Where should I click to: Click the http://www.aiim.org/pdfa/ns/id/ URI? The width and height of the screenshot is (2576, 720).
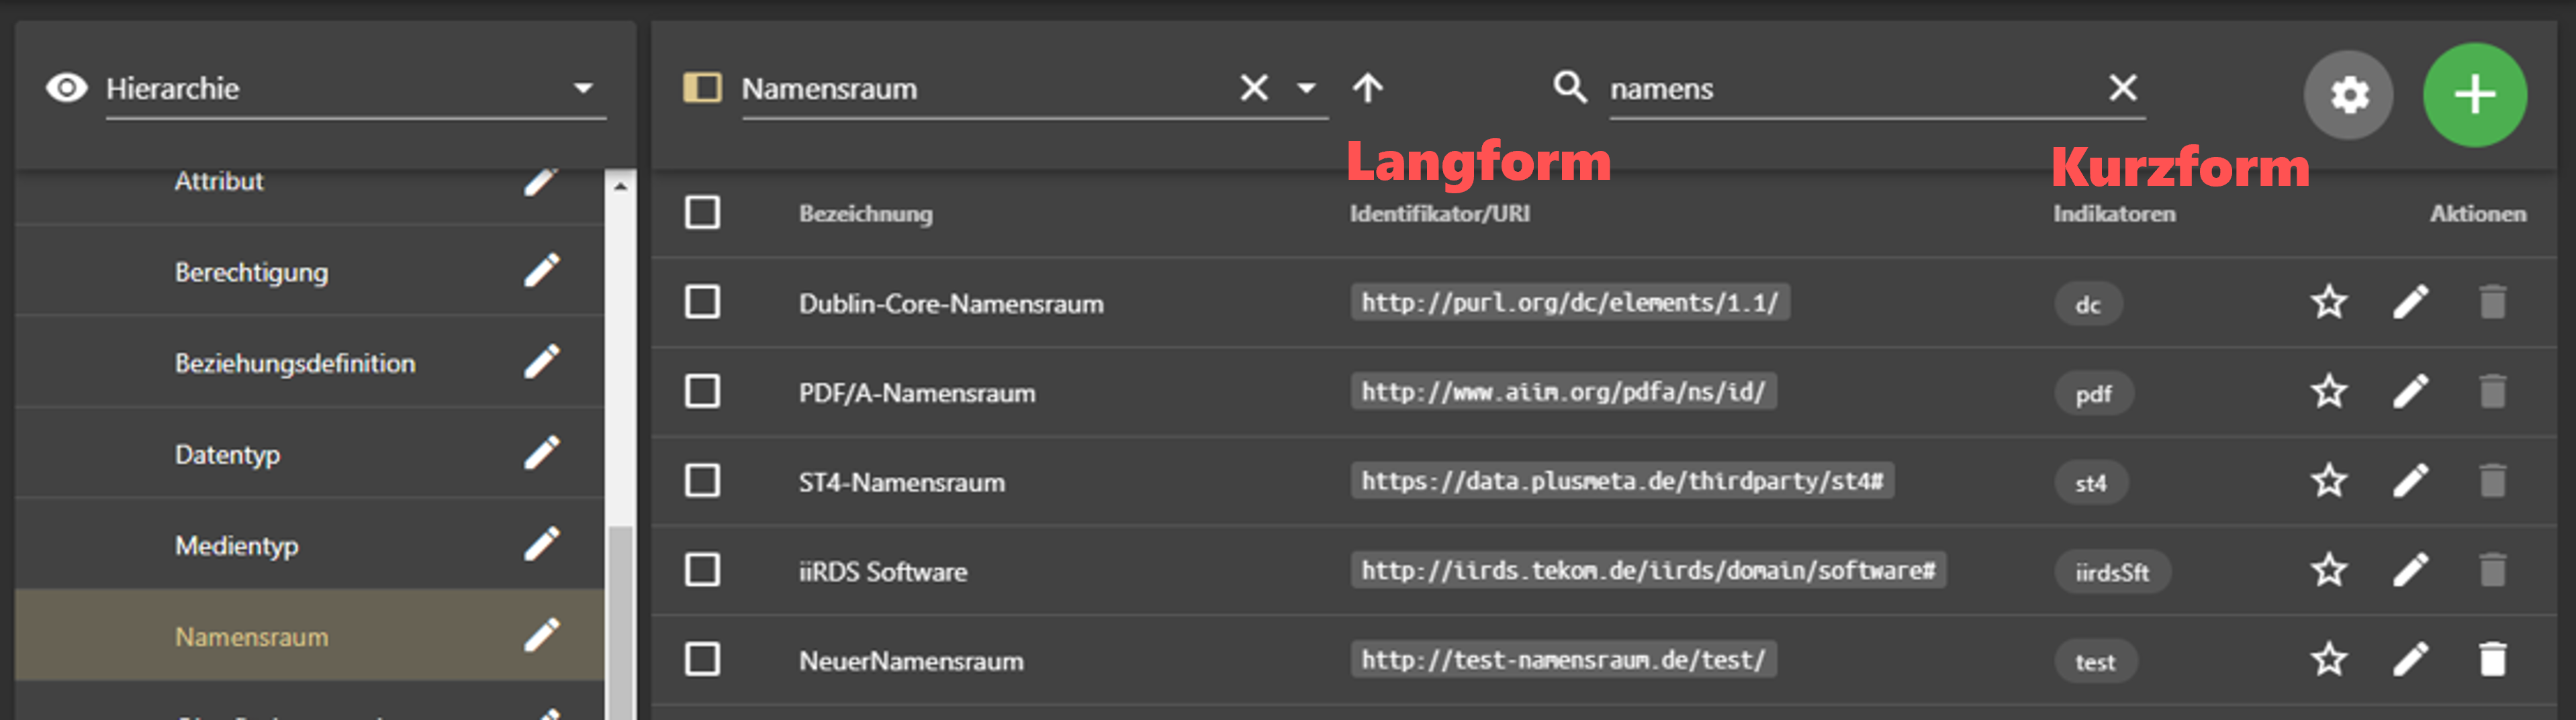click(x=1563, y=391)
